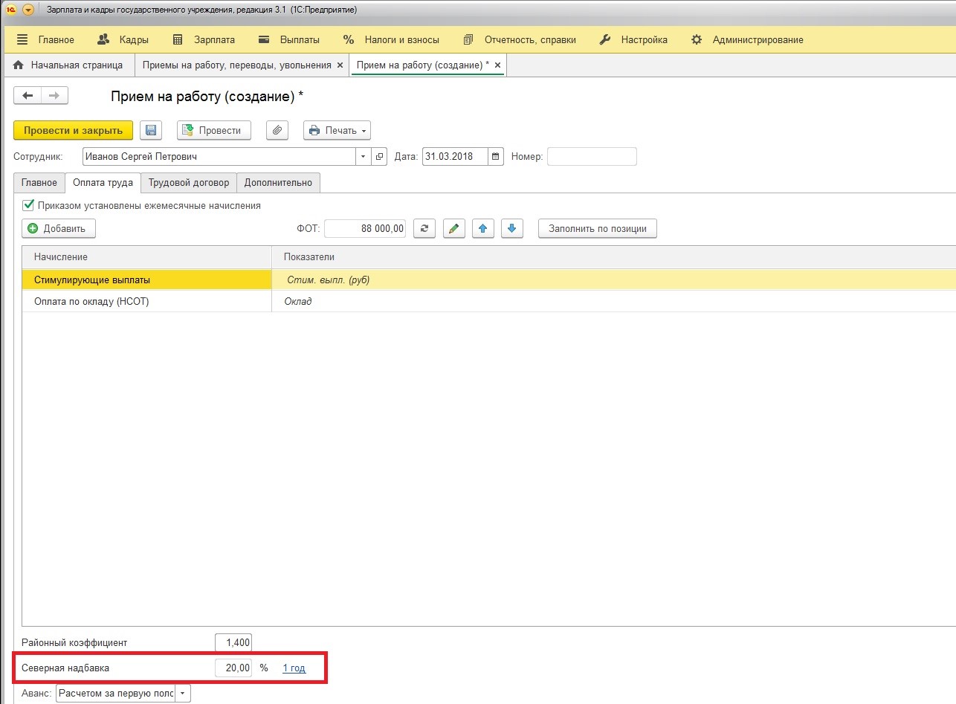Close the Приемы на работу, переводы, увольнения tab
This screenshot has height=704, width=956.
(340, 65)
